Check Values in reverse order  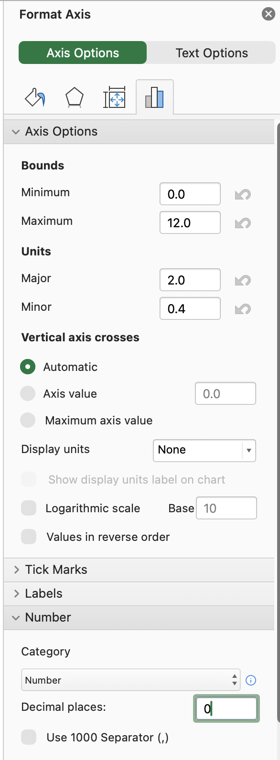(x=29, y=537)
